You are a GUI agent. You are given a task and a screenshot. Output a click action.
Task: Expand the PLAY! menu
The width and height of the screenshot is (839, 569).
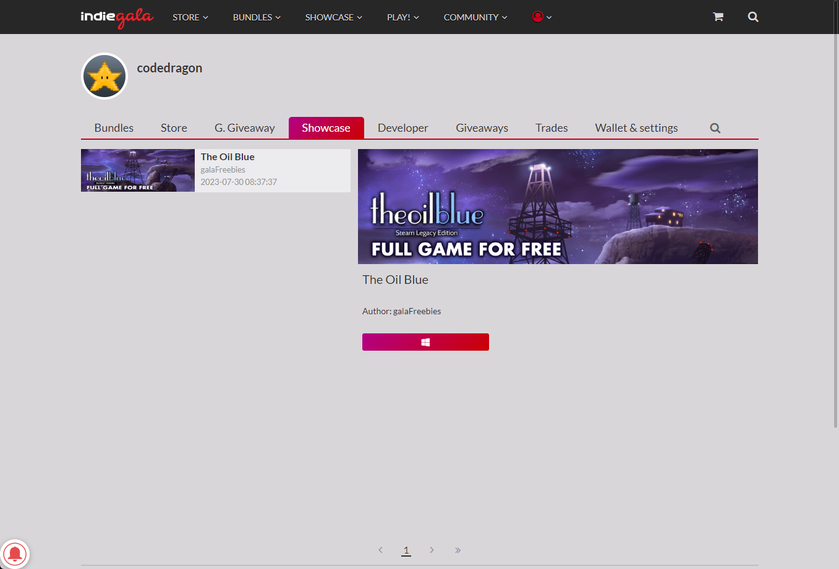click(x=403, y=17)
